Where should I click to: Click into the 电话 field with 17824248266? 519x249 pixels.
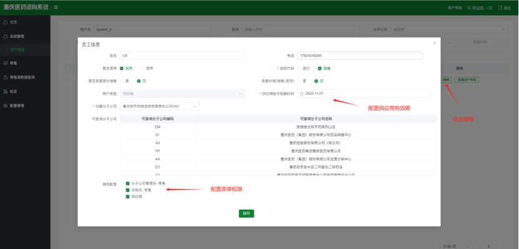[x=360, y=56]
